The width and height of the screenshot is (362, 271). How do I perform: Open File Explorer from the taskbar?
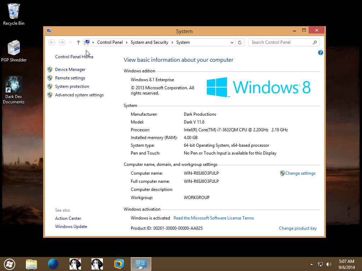click(x=31, y=264)
